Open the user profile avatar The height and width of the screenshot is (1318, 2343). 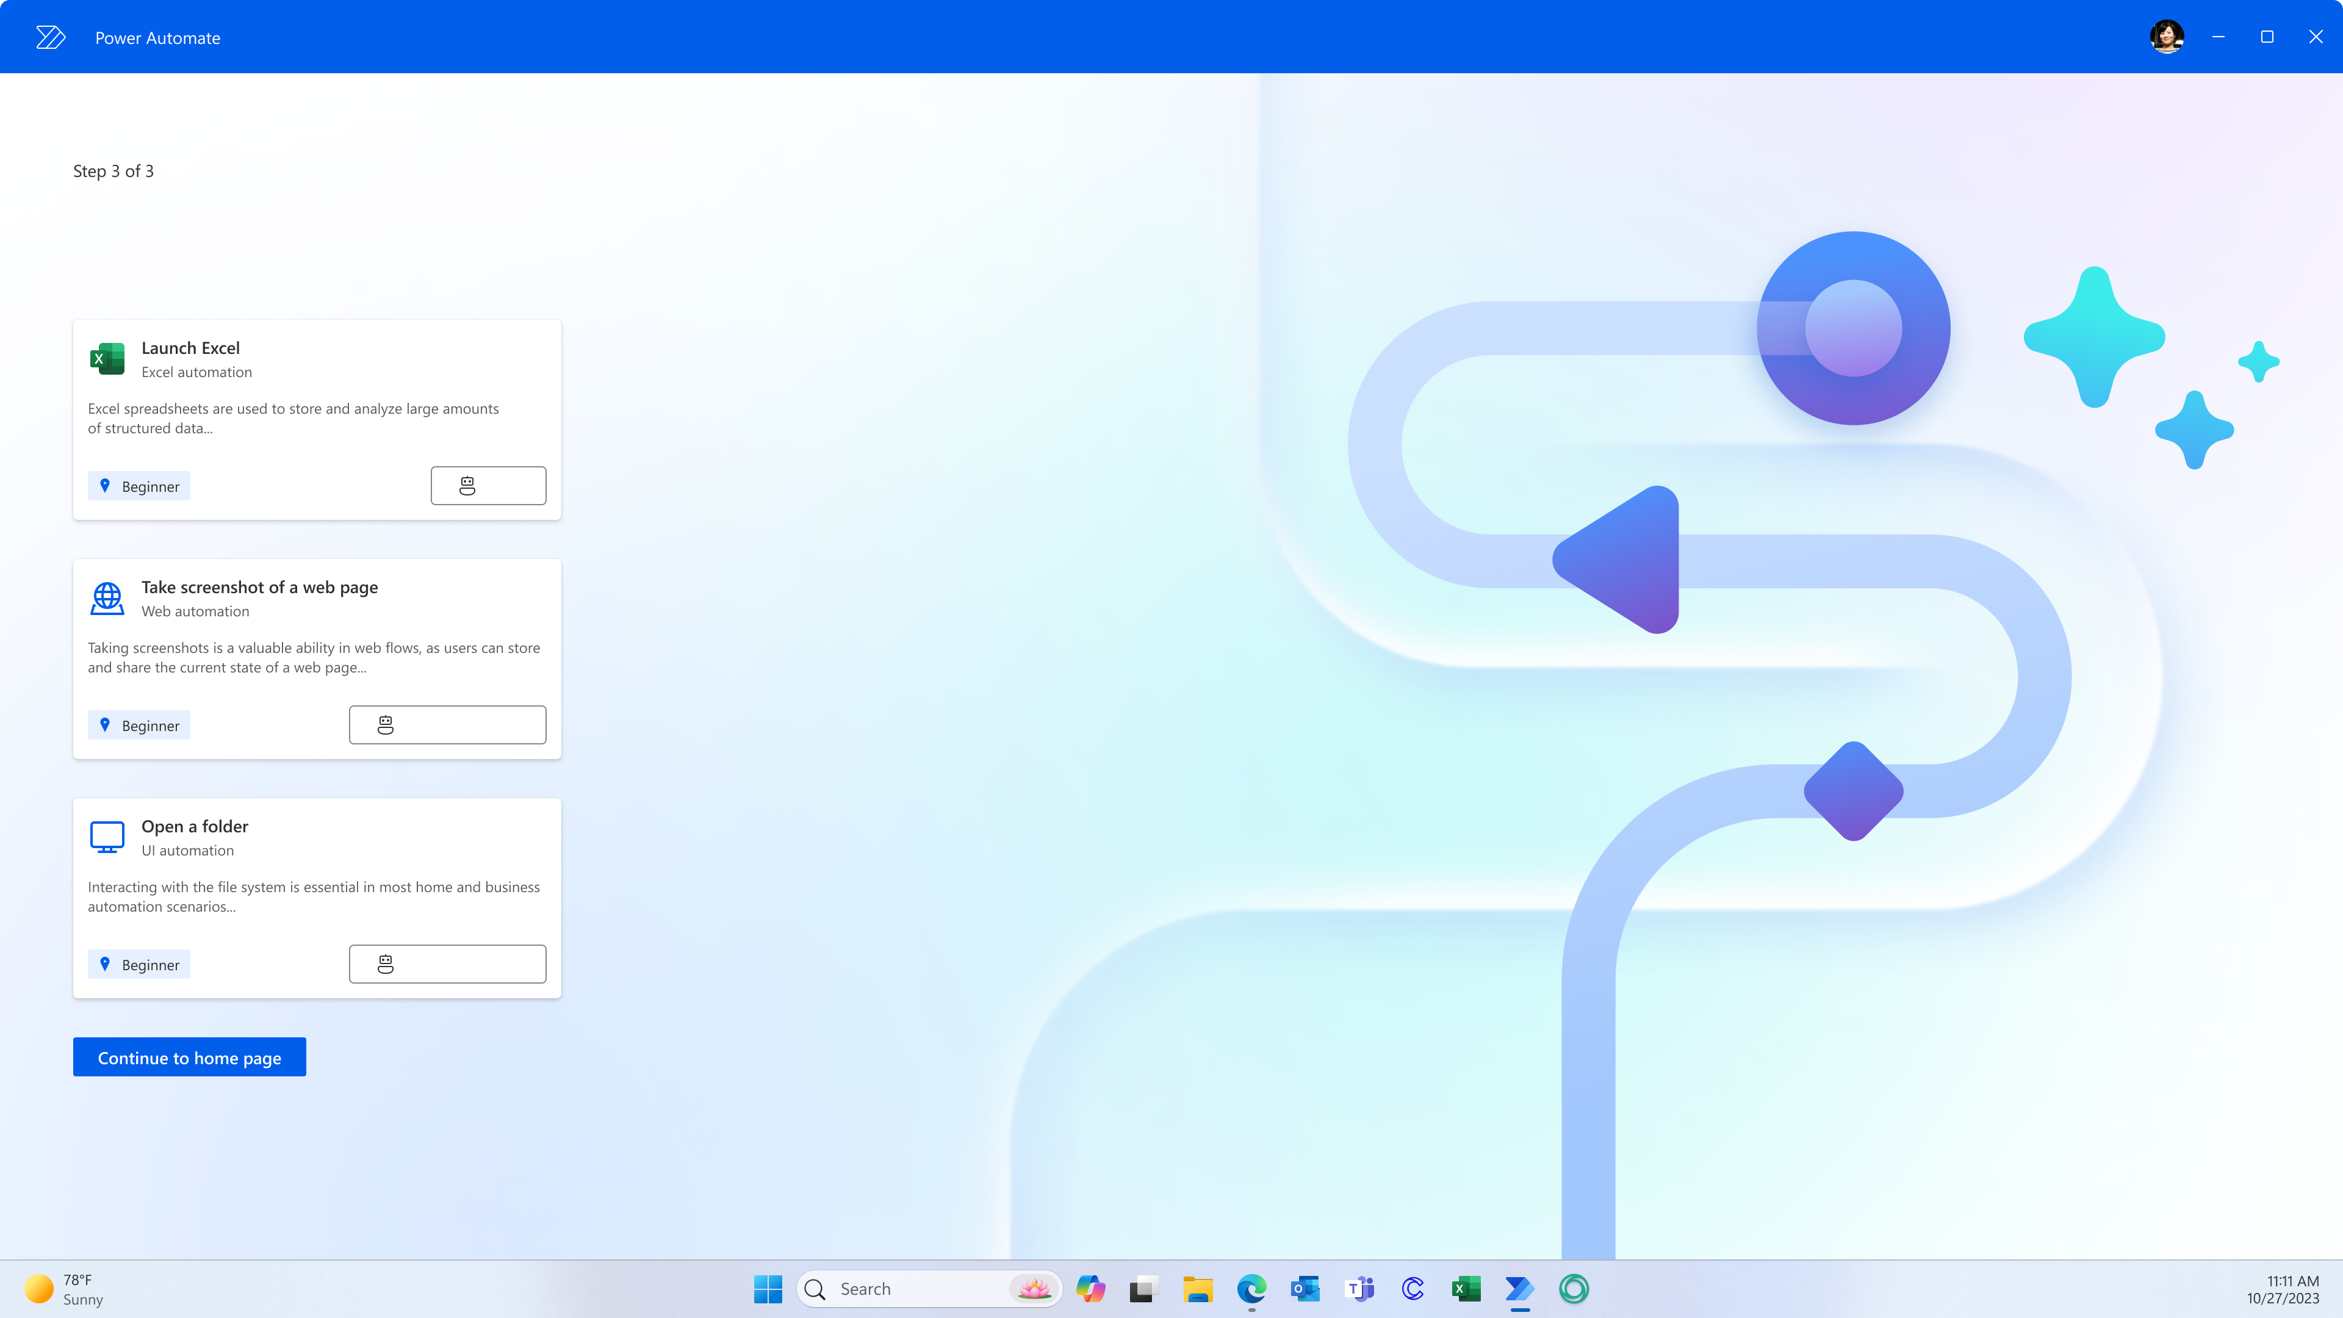(2167, 37)
